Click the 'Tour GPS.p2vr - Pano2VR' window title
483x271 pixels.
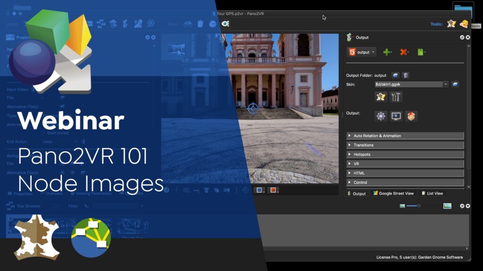click(240, 14)
